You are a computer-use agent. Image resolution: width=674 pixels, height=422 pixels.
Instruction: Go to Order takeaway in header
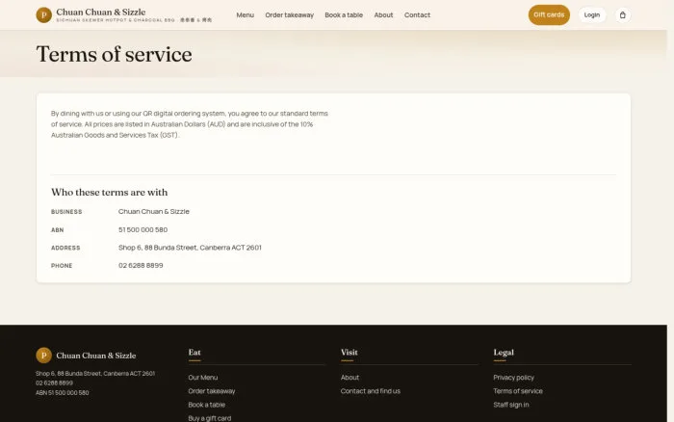point(289,15)
